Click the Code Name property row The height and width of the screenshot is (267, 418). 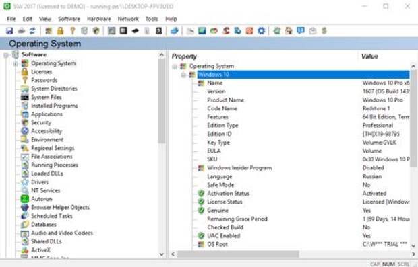pyautogui.click(x=222, y=108)
